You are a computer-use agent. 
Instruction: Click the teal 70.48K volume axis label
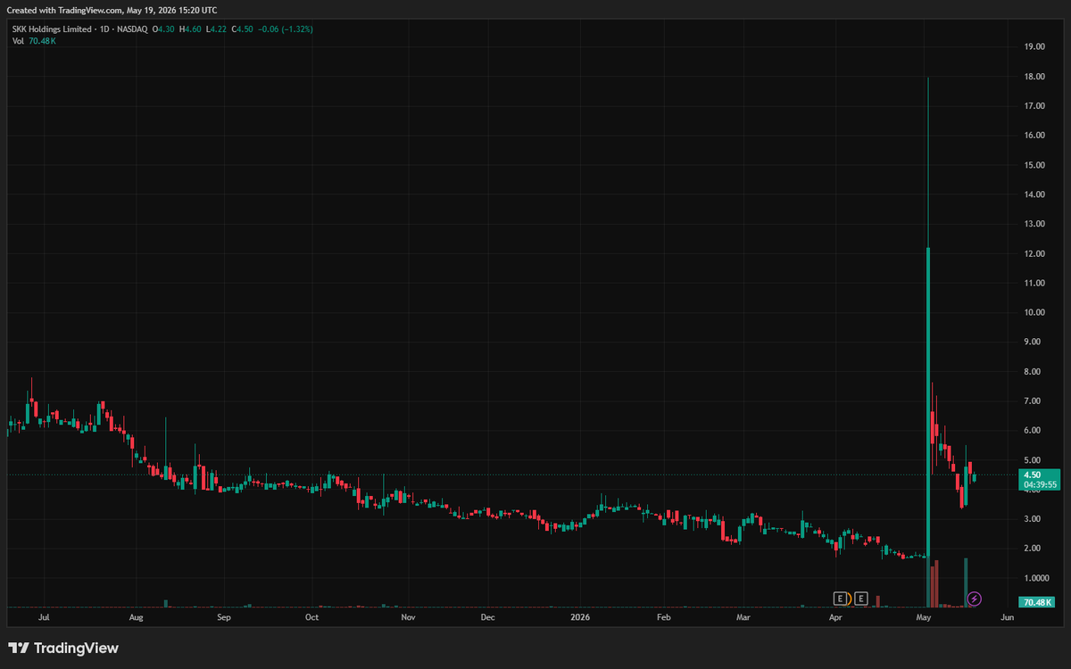[x=1039, y=603]
